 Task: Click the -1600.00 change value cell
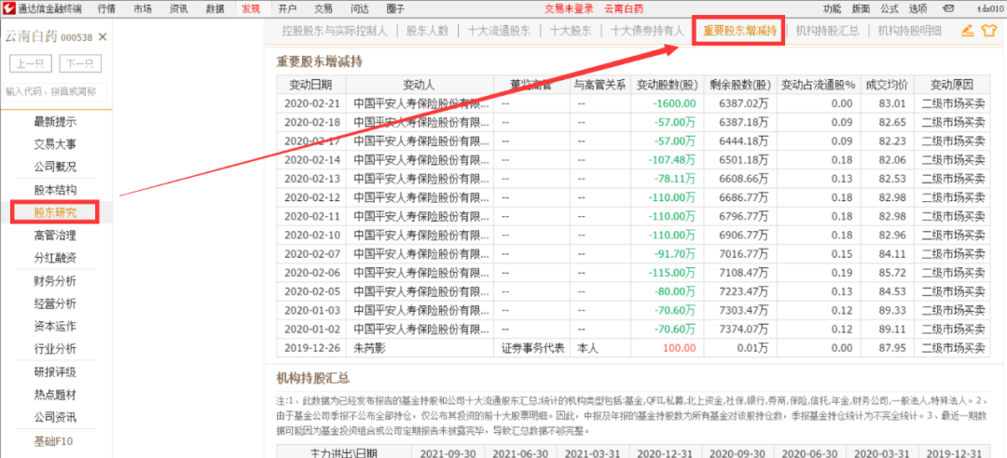coord(667,103)
